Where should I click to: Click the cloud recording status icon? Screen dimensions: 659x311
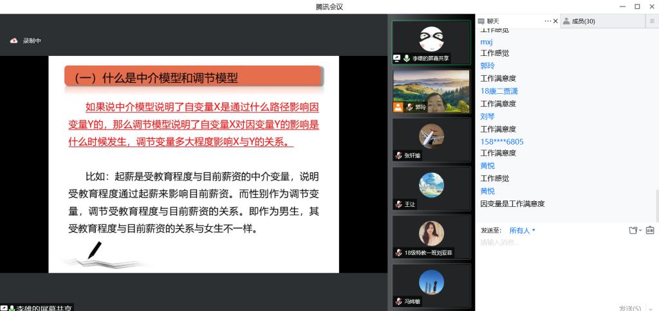(x=14, y=40)
